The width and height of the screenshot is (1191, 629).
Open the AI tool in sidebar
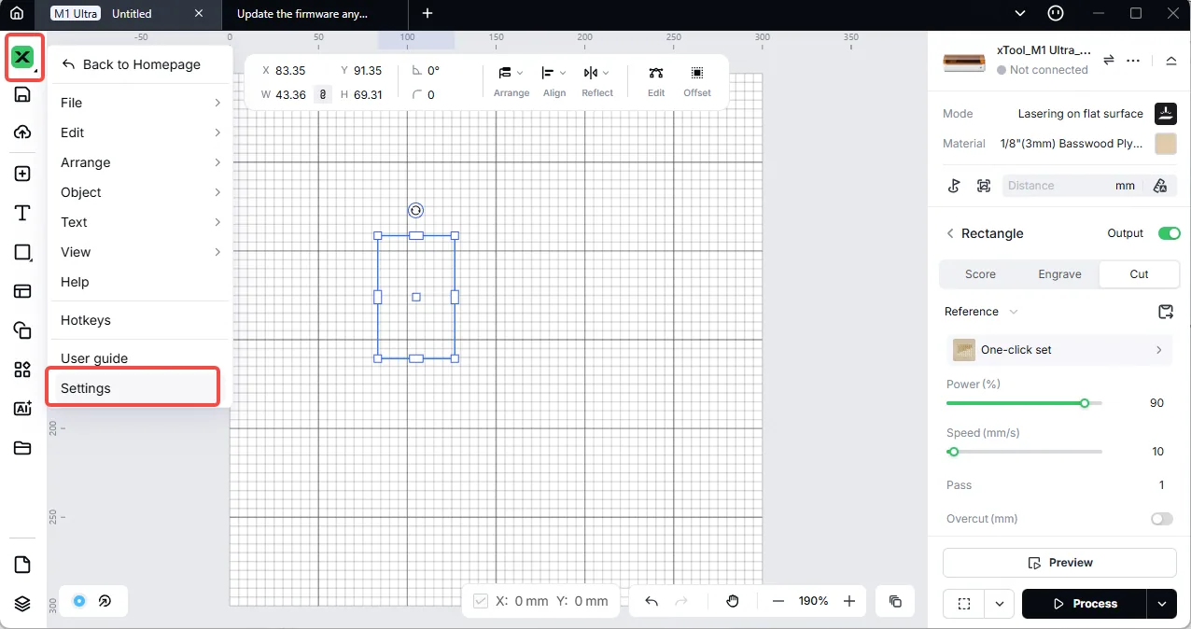[22, 409]
